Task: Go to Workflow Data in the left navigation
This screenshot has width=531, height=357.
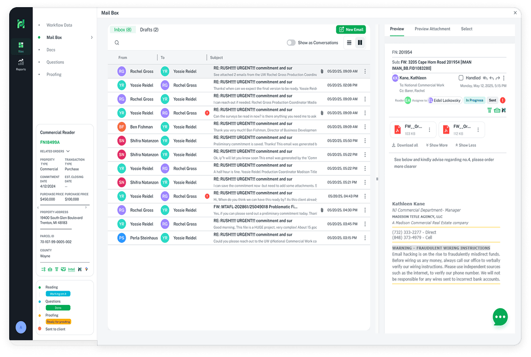Action: pyautogui.click(x=59, y=25)
